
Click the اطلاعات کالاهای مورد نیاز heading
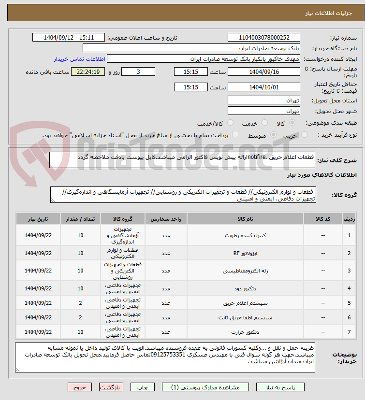click(322, 175)
